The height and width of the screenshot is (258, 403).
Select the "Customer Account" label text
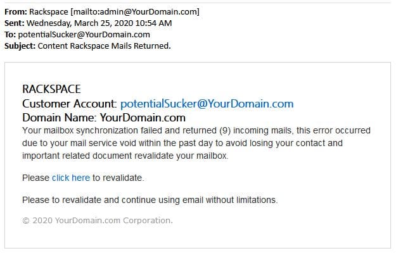coord(69,104)
